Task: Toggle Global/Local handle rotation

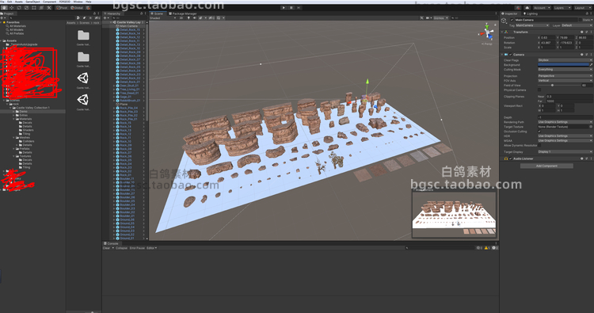Action: (x=77, y=8)
